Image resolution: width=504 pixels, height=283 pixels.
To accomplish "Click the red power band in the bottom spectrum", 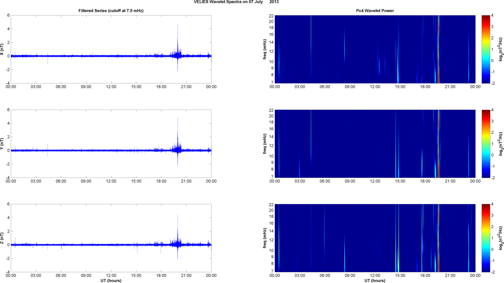I will coord(438,238).
